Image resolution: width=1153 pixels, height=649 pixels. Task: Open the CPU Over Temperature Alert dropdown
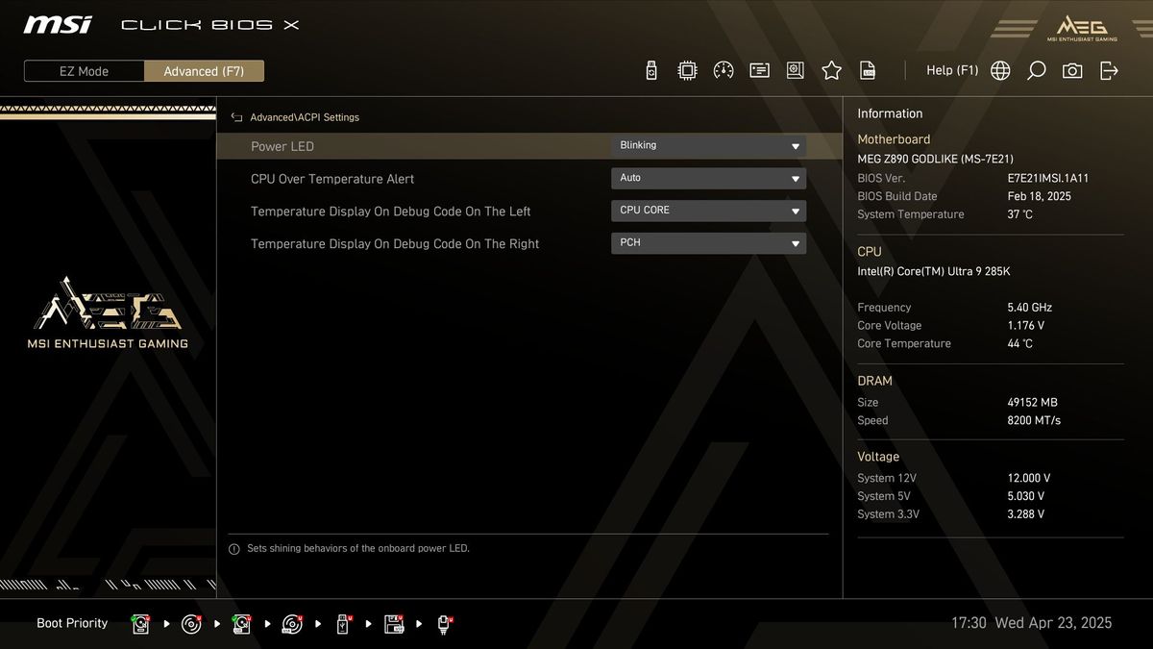click(708, 179)
